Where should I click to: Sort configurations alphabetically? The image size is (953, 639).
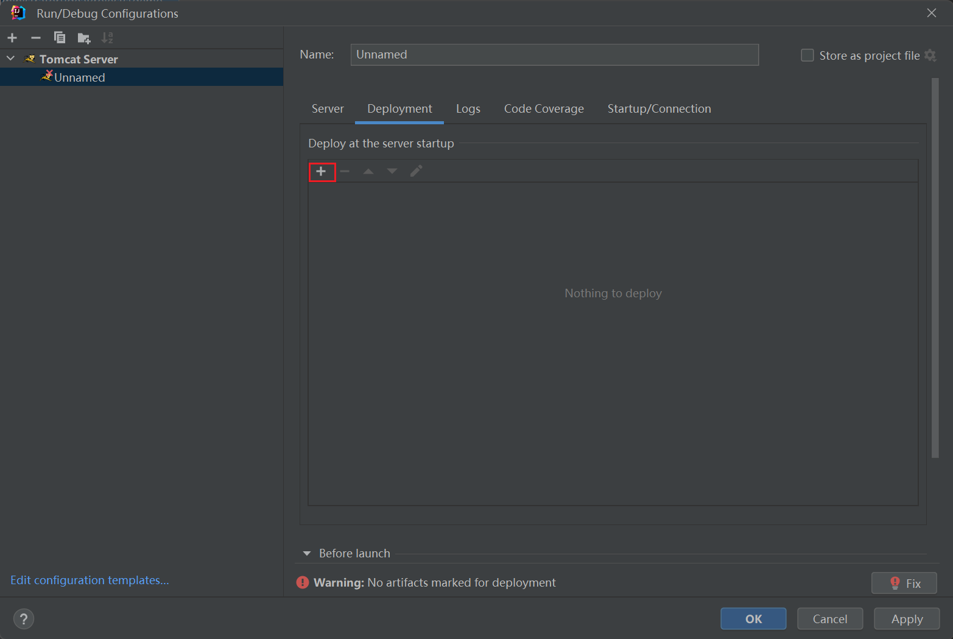tap(107, 38)
